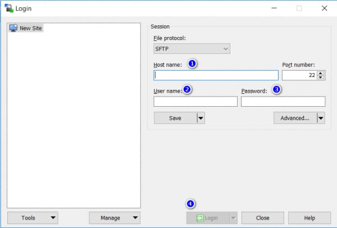Open the File protocol SFTP dropdown
This screenshot has height=228, width=337.
point(192,49)
